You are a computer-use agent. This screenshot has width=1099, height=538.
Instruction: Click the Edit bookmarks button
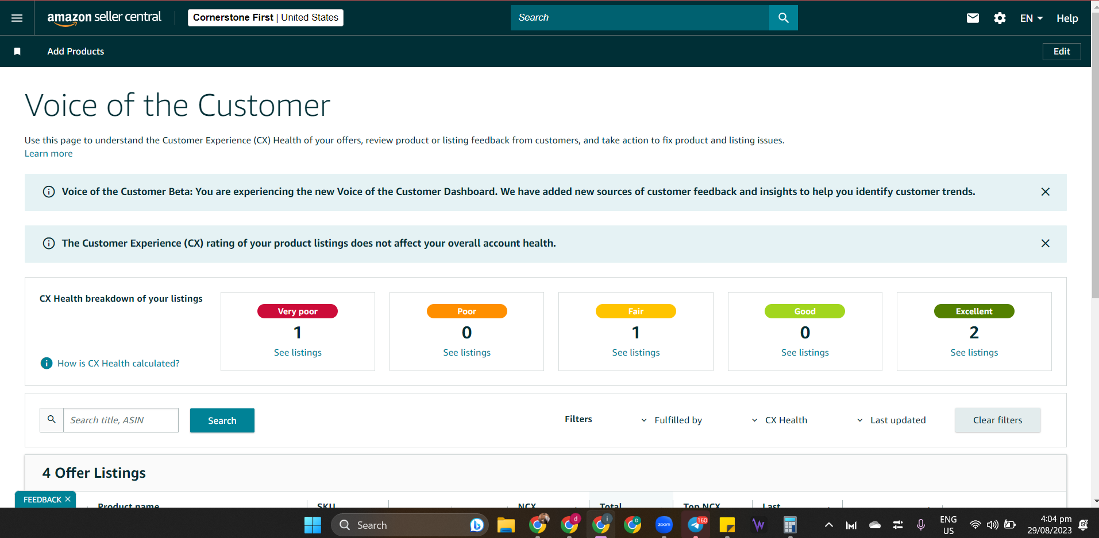(1062, 52)
